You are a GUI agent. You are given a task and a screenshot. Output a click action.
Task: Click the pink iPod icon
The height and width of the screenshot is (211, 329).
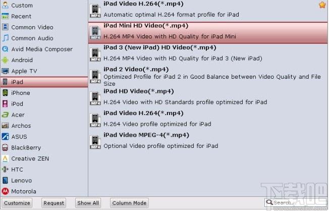point(5,103)
